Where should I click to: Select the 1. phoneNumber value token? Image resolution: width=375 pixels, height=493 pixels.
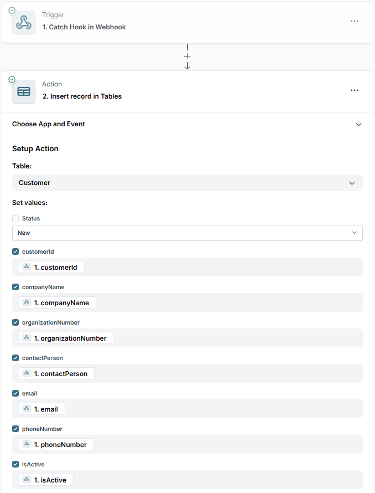click(x=56, y=445)
